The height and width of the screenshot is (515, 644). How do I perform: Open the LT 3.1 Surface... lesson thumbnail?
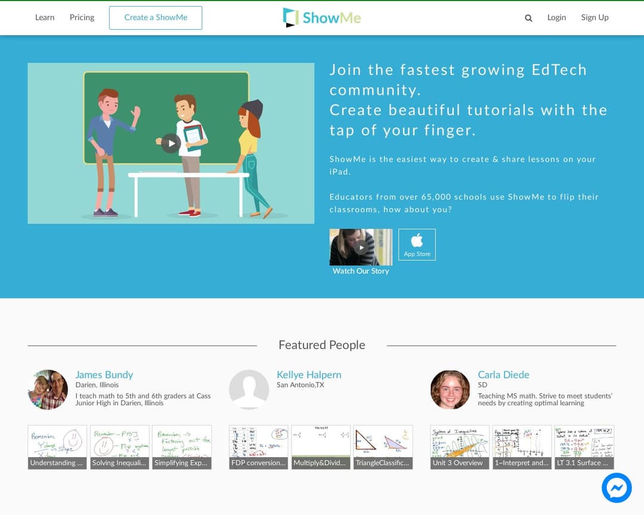(x=584, y=447)
